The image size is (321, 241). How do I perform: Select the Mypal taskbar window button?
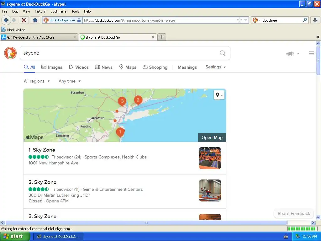(x=58, y=237)
